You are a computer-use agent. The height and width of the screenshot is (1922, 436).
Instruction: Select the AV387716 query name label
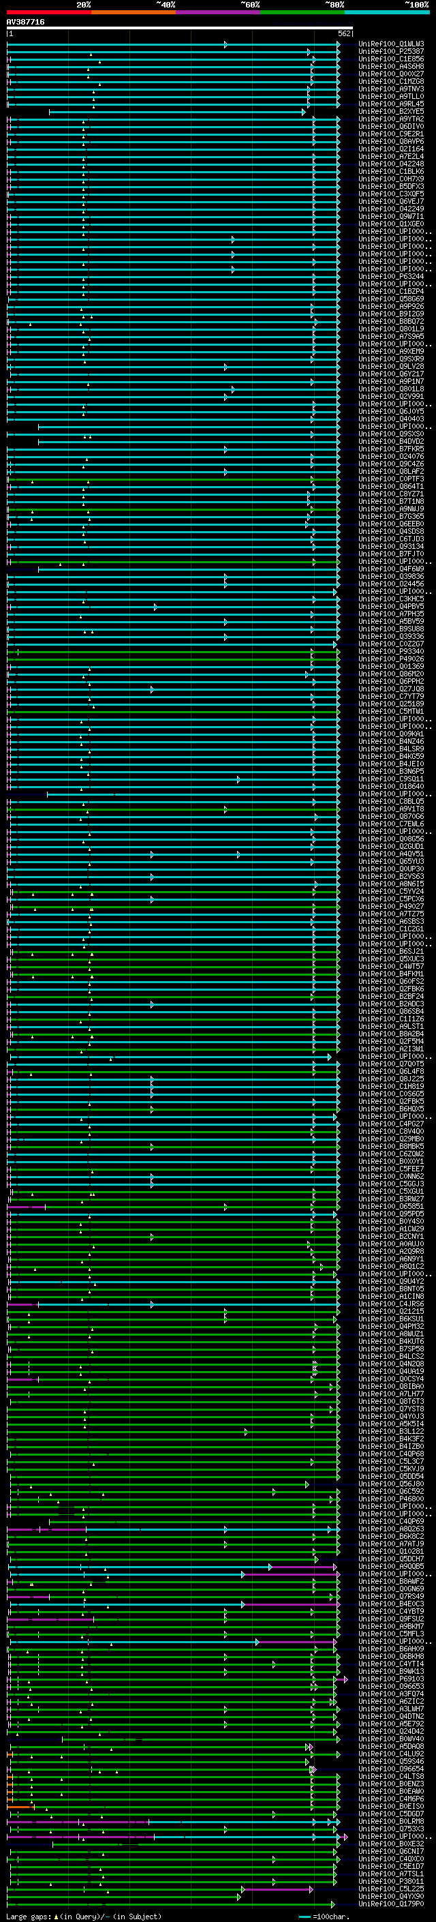(x=25, y=22)
